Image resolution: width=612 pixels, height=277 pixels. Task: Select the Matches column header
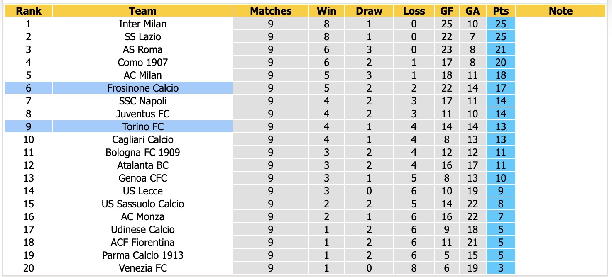pyautogui.click(x=271, y=11)
